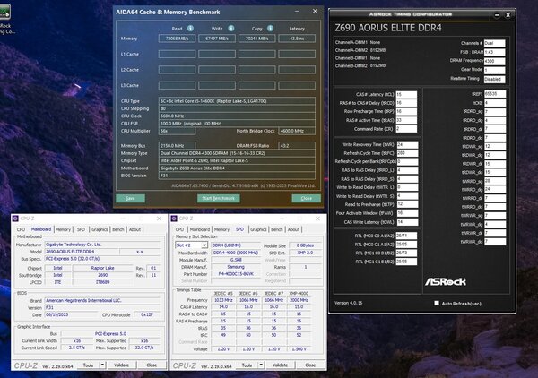Image resolution: width=538 pixels, height=378 pixels.
Task: Click the Command Rate (CR) field
Action: pyautogui.click(x=406, y=129)
